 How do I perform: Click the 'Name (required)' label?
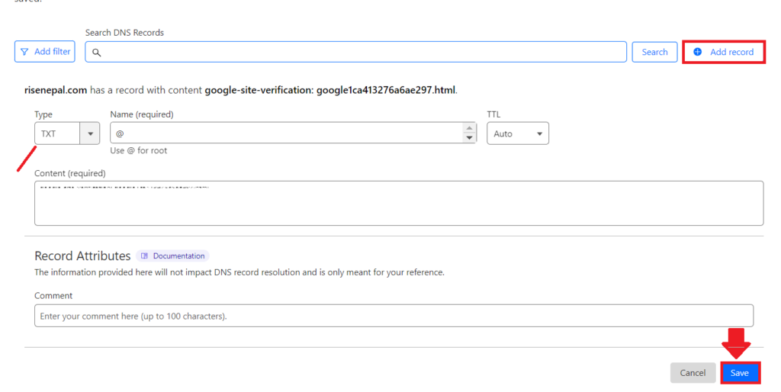[x=142, y=114]
